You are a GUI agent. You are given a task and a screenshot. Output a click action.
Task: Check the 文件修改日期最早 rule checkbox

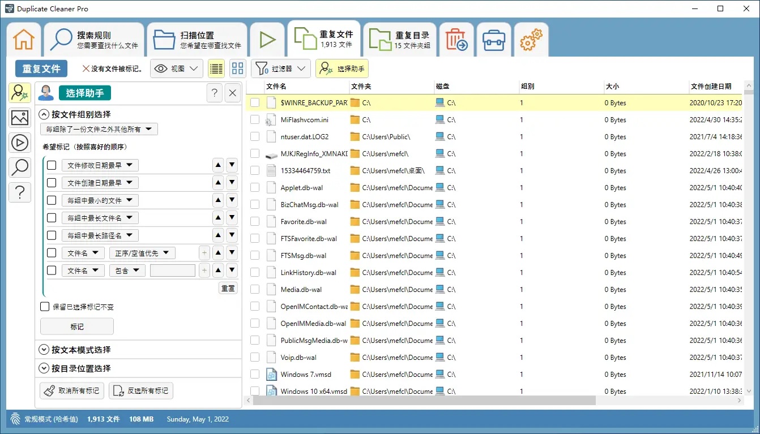click(x=52, y=165)
